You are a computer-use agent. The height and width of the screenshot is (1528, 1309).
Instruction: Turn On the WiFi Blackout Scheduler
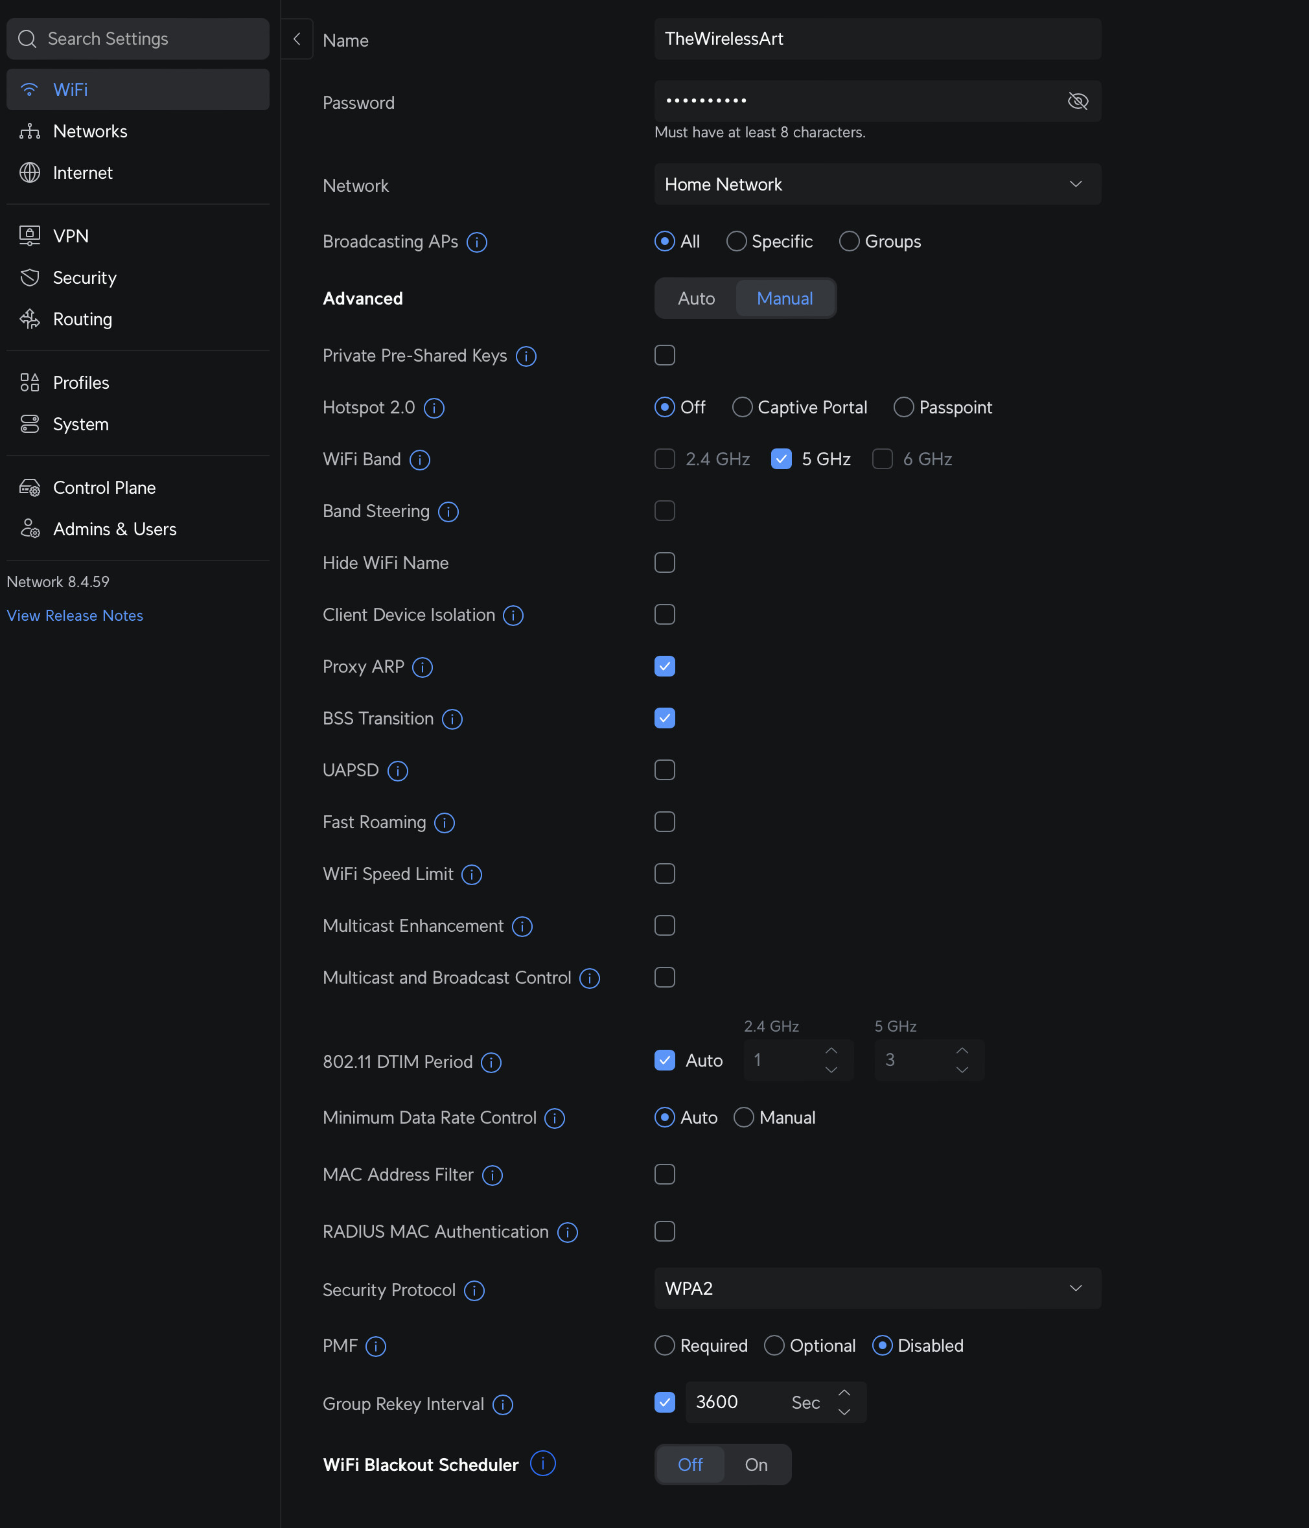[x=756, y=1464]
